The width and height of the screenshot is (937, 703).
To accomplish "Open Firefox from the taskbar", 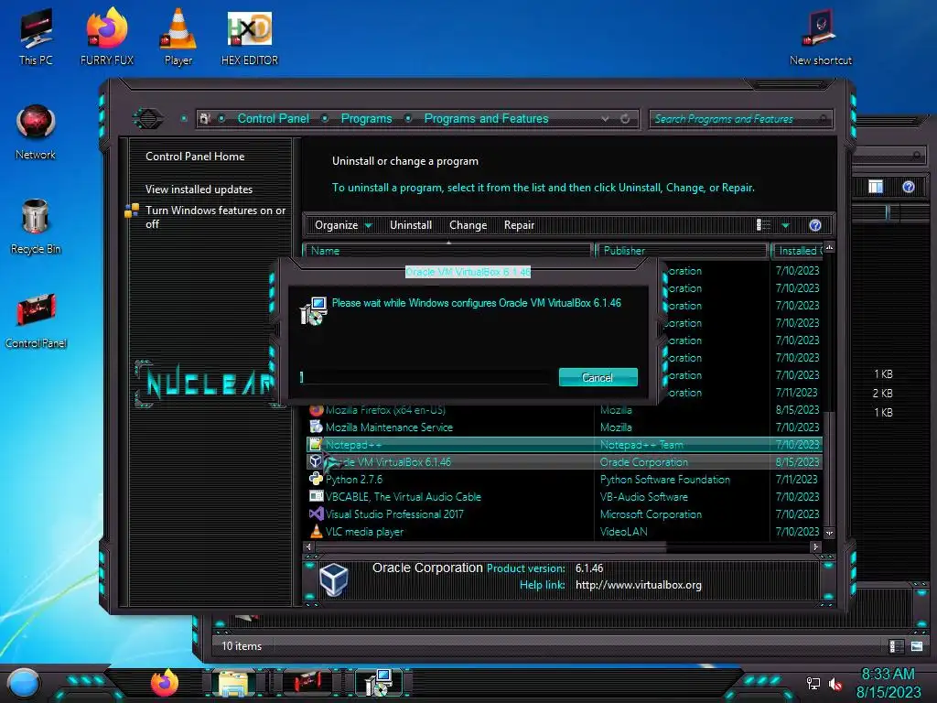I will pyautogui.click(x=165, y=683).
